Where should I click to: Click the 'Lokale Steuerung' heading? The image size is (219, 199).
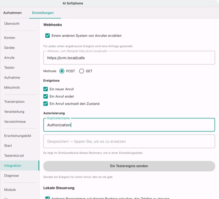59,188
